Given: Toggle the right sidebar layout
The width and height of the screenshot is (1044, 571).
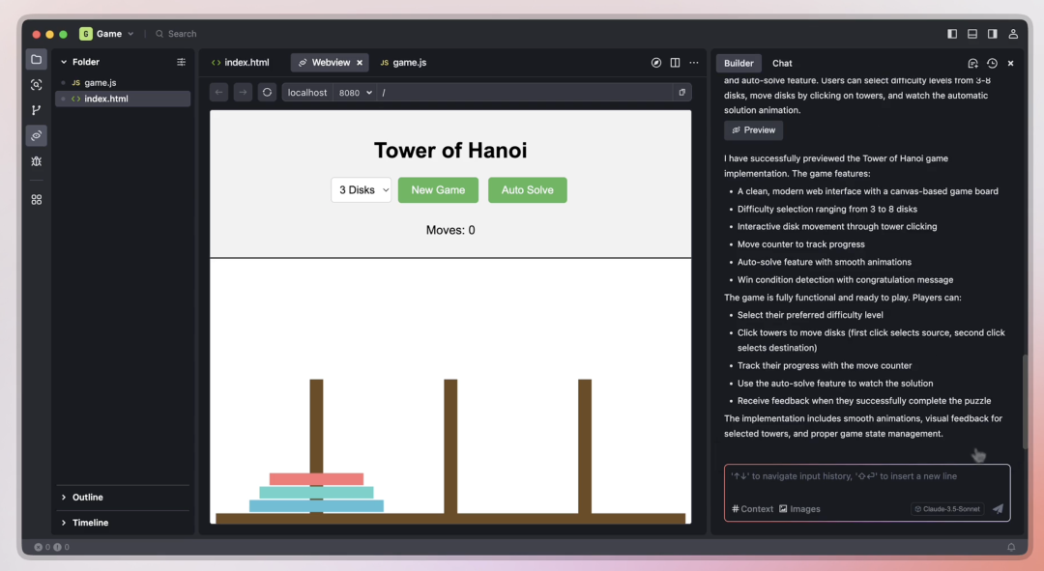Looking at the screenshot, I should click(x=993, y=34).
